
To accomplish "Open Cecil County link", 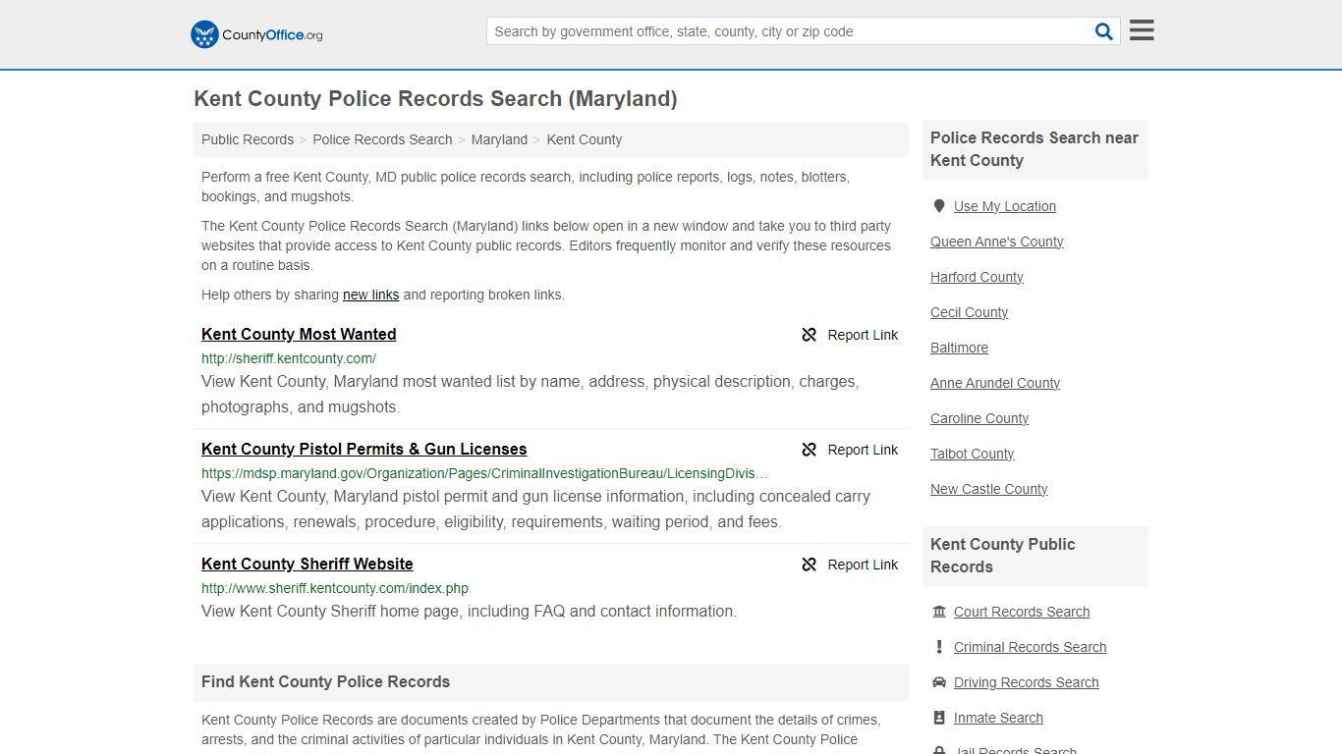I will pyautogui.click(x=969, y=312).
